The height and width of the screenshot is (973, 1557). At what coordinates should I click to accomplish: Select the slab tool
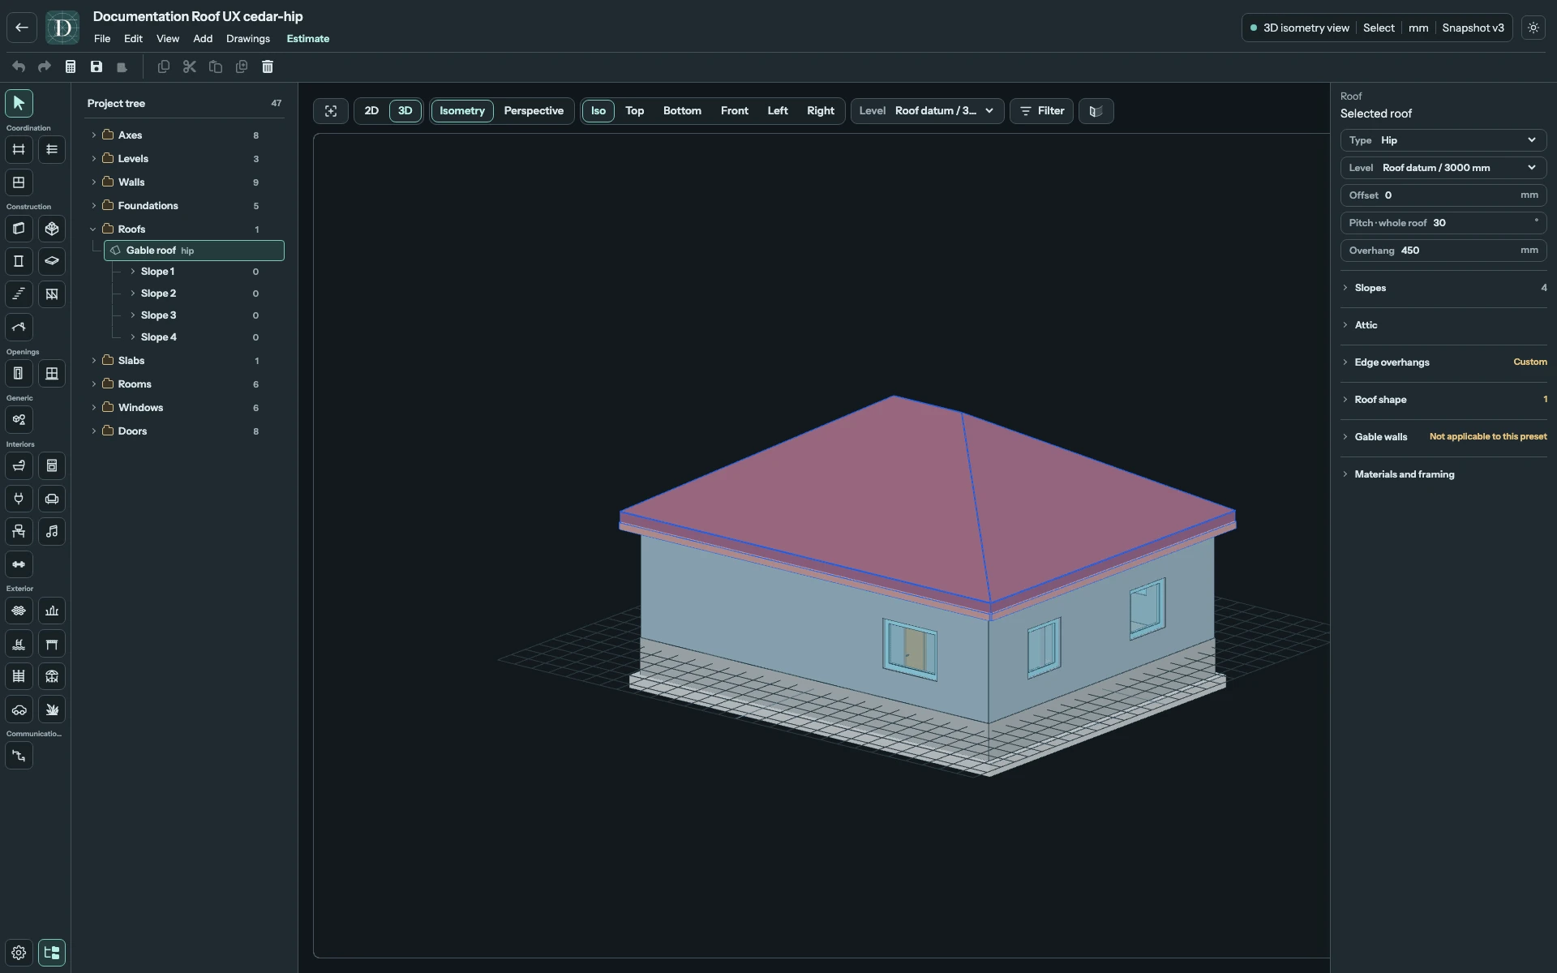tap(52, 261)
